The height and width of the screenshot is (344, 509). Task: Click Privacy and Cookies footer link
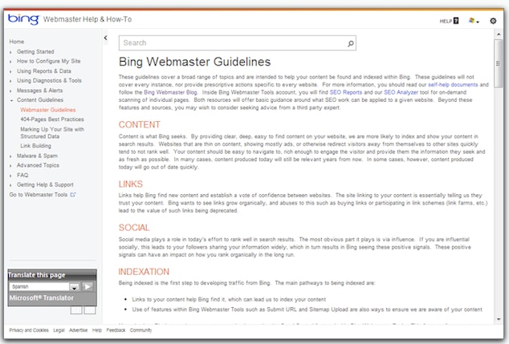[x=29, y=330]
